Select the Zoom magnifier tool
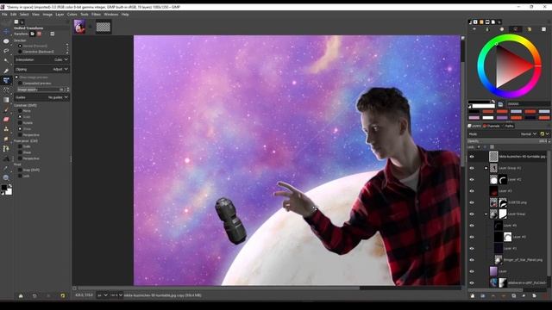Viewport: 552px width, 310px height. (x=6, y=178)
